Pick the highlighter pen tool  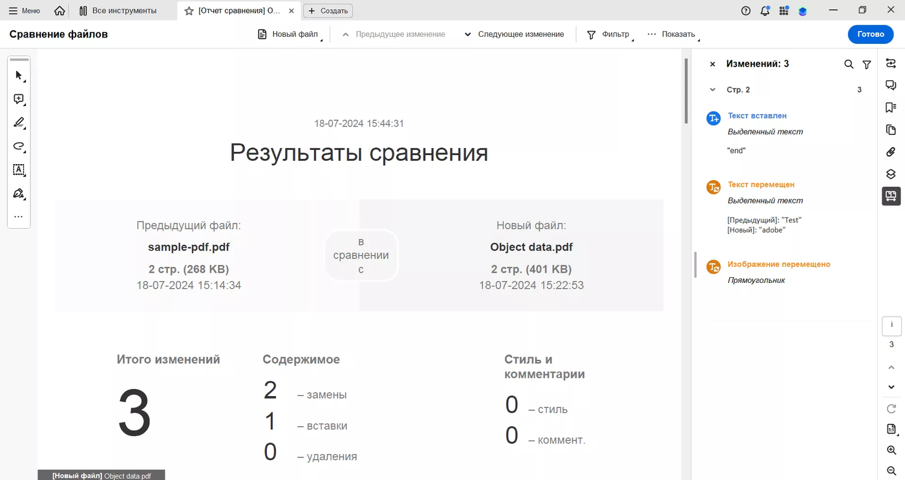[19, 123]
